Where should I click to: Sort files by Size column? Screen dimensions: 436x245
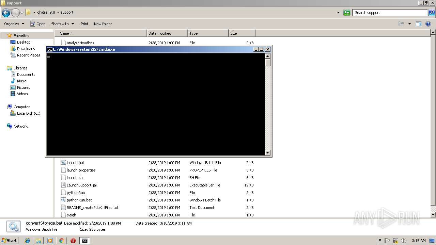click(242, 33)
